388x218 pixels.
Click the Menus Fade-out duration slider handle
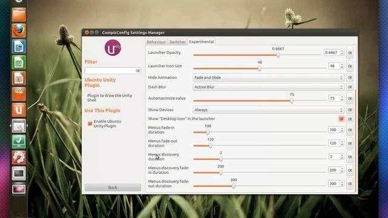pos(210,145)
